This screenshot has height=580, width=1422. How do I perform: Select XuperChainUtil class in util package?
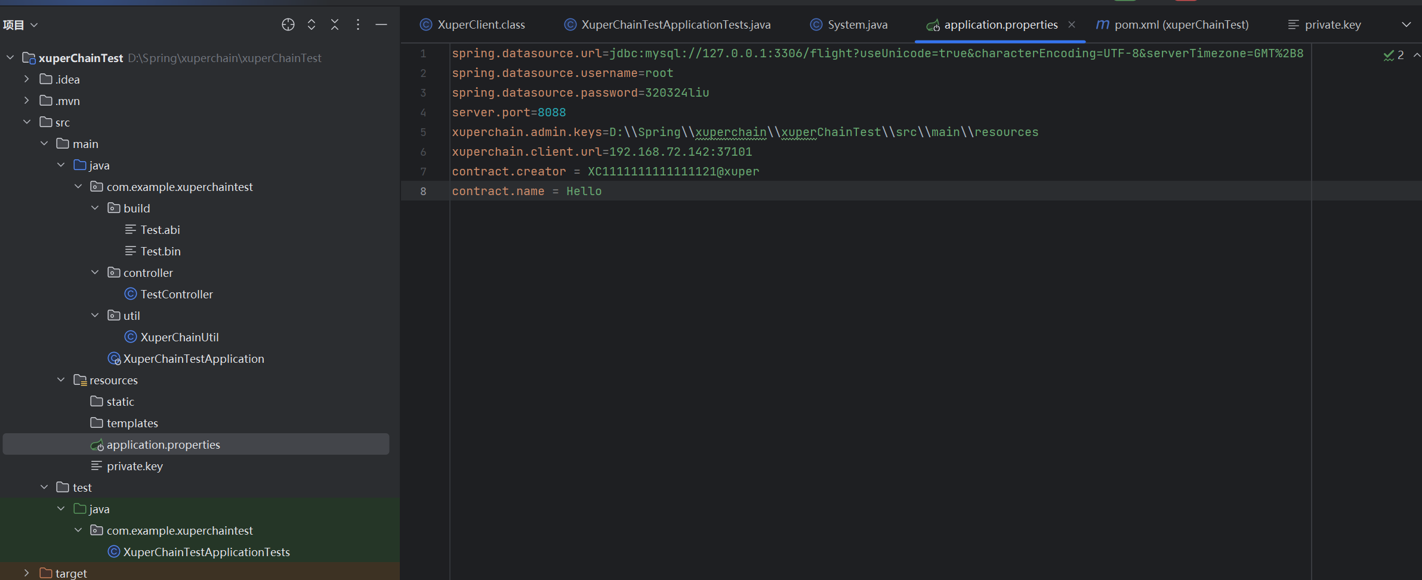point(179,337)
